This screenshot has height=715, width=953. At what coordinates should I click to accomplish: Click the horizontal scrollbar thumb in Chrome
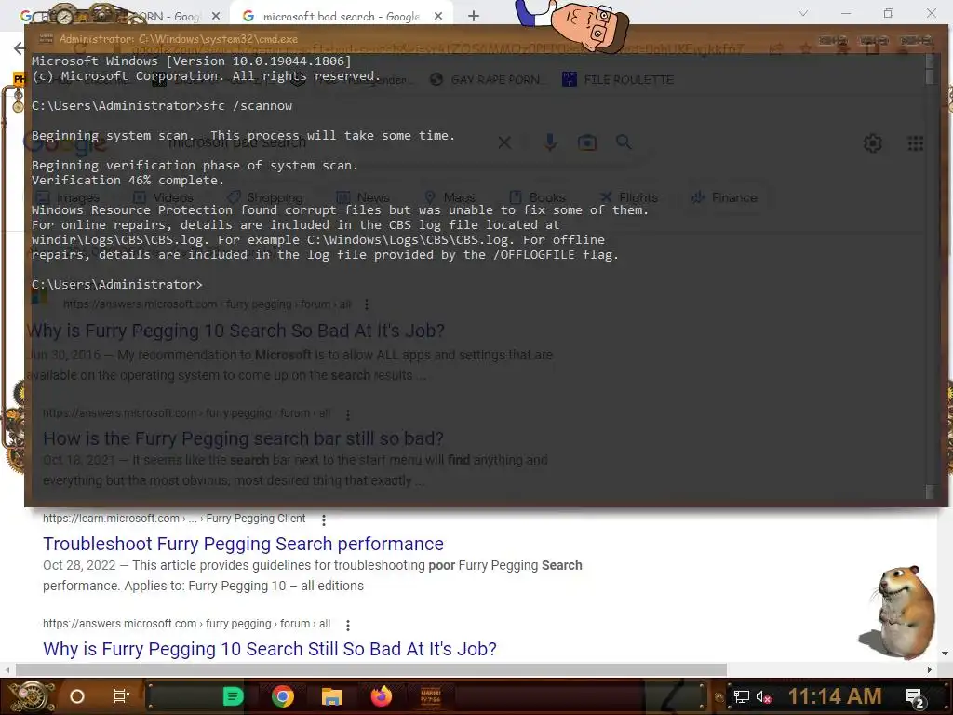[370, 669]
